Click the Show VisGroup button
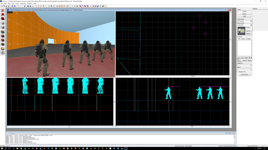This screenshot has height=150, width=268. coord(239,58)
